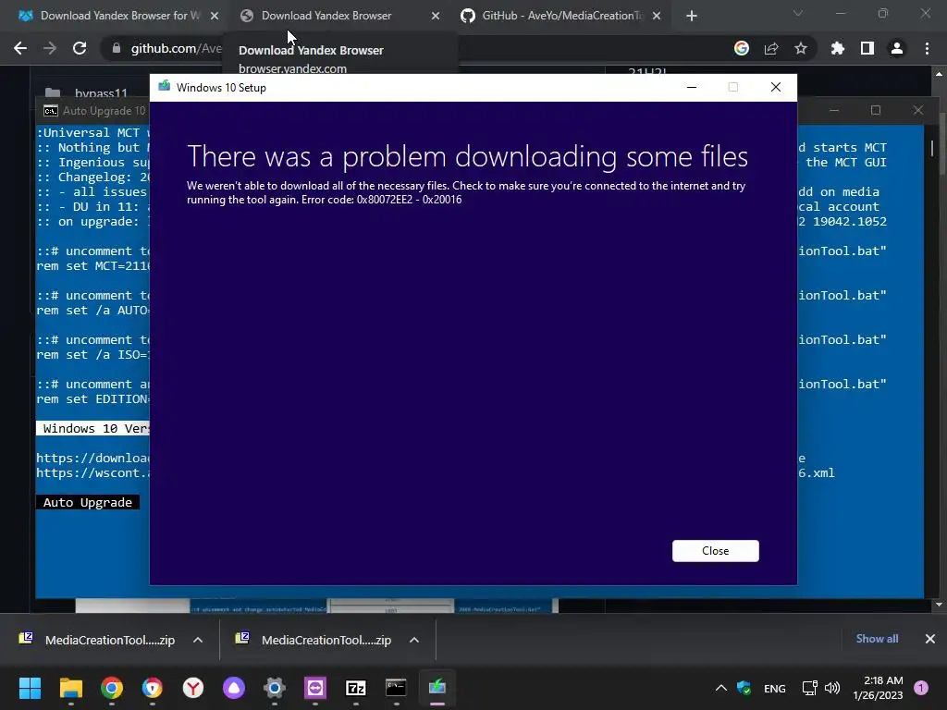
Task: Close the GitHub AveYo tab
Action: click(x=657, y=16)
